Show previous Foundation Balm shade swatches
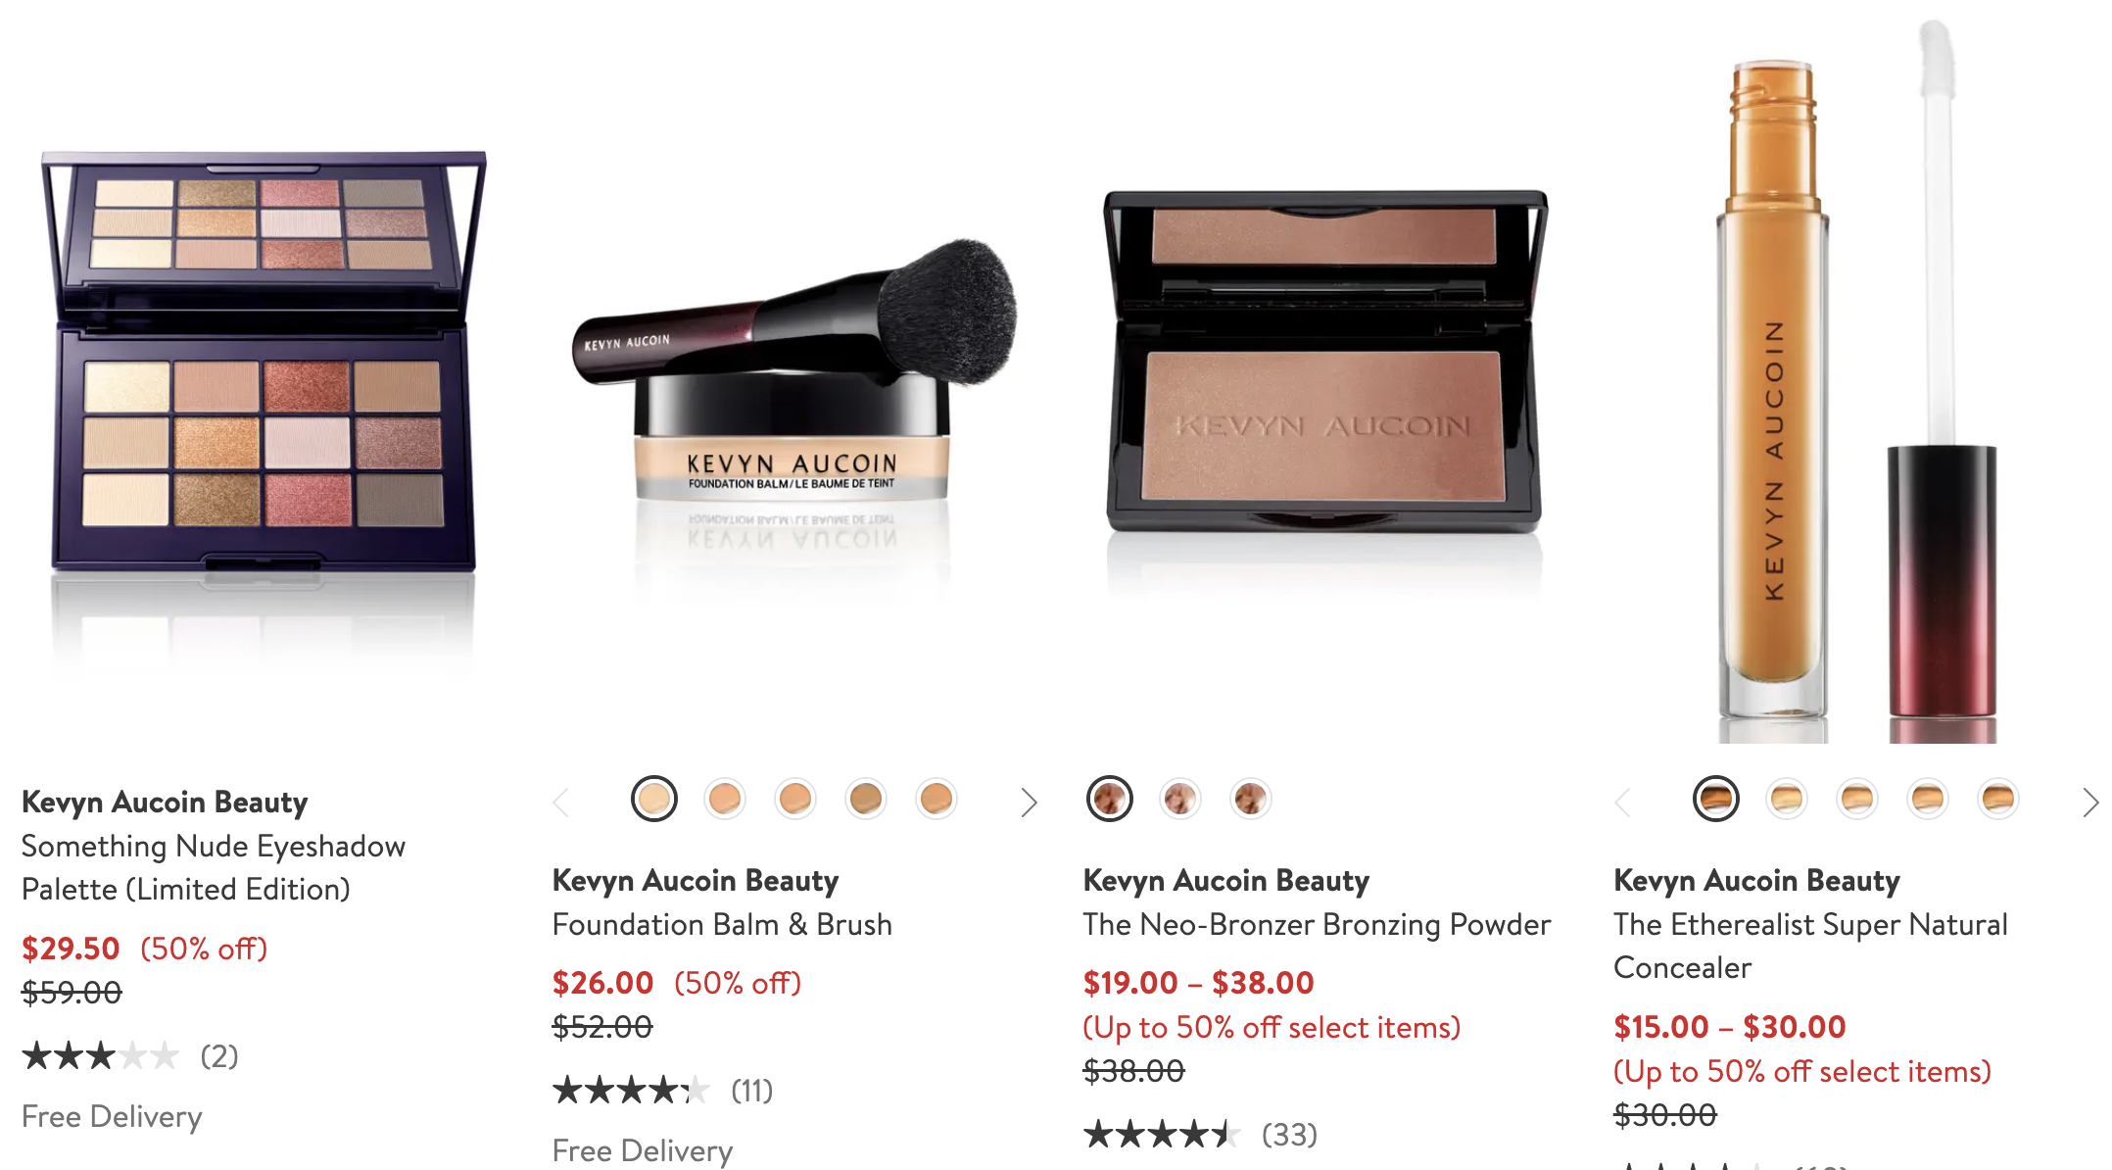Screen dimensions: 2112x1170 pyautogui.click(x=561, y=802)
